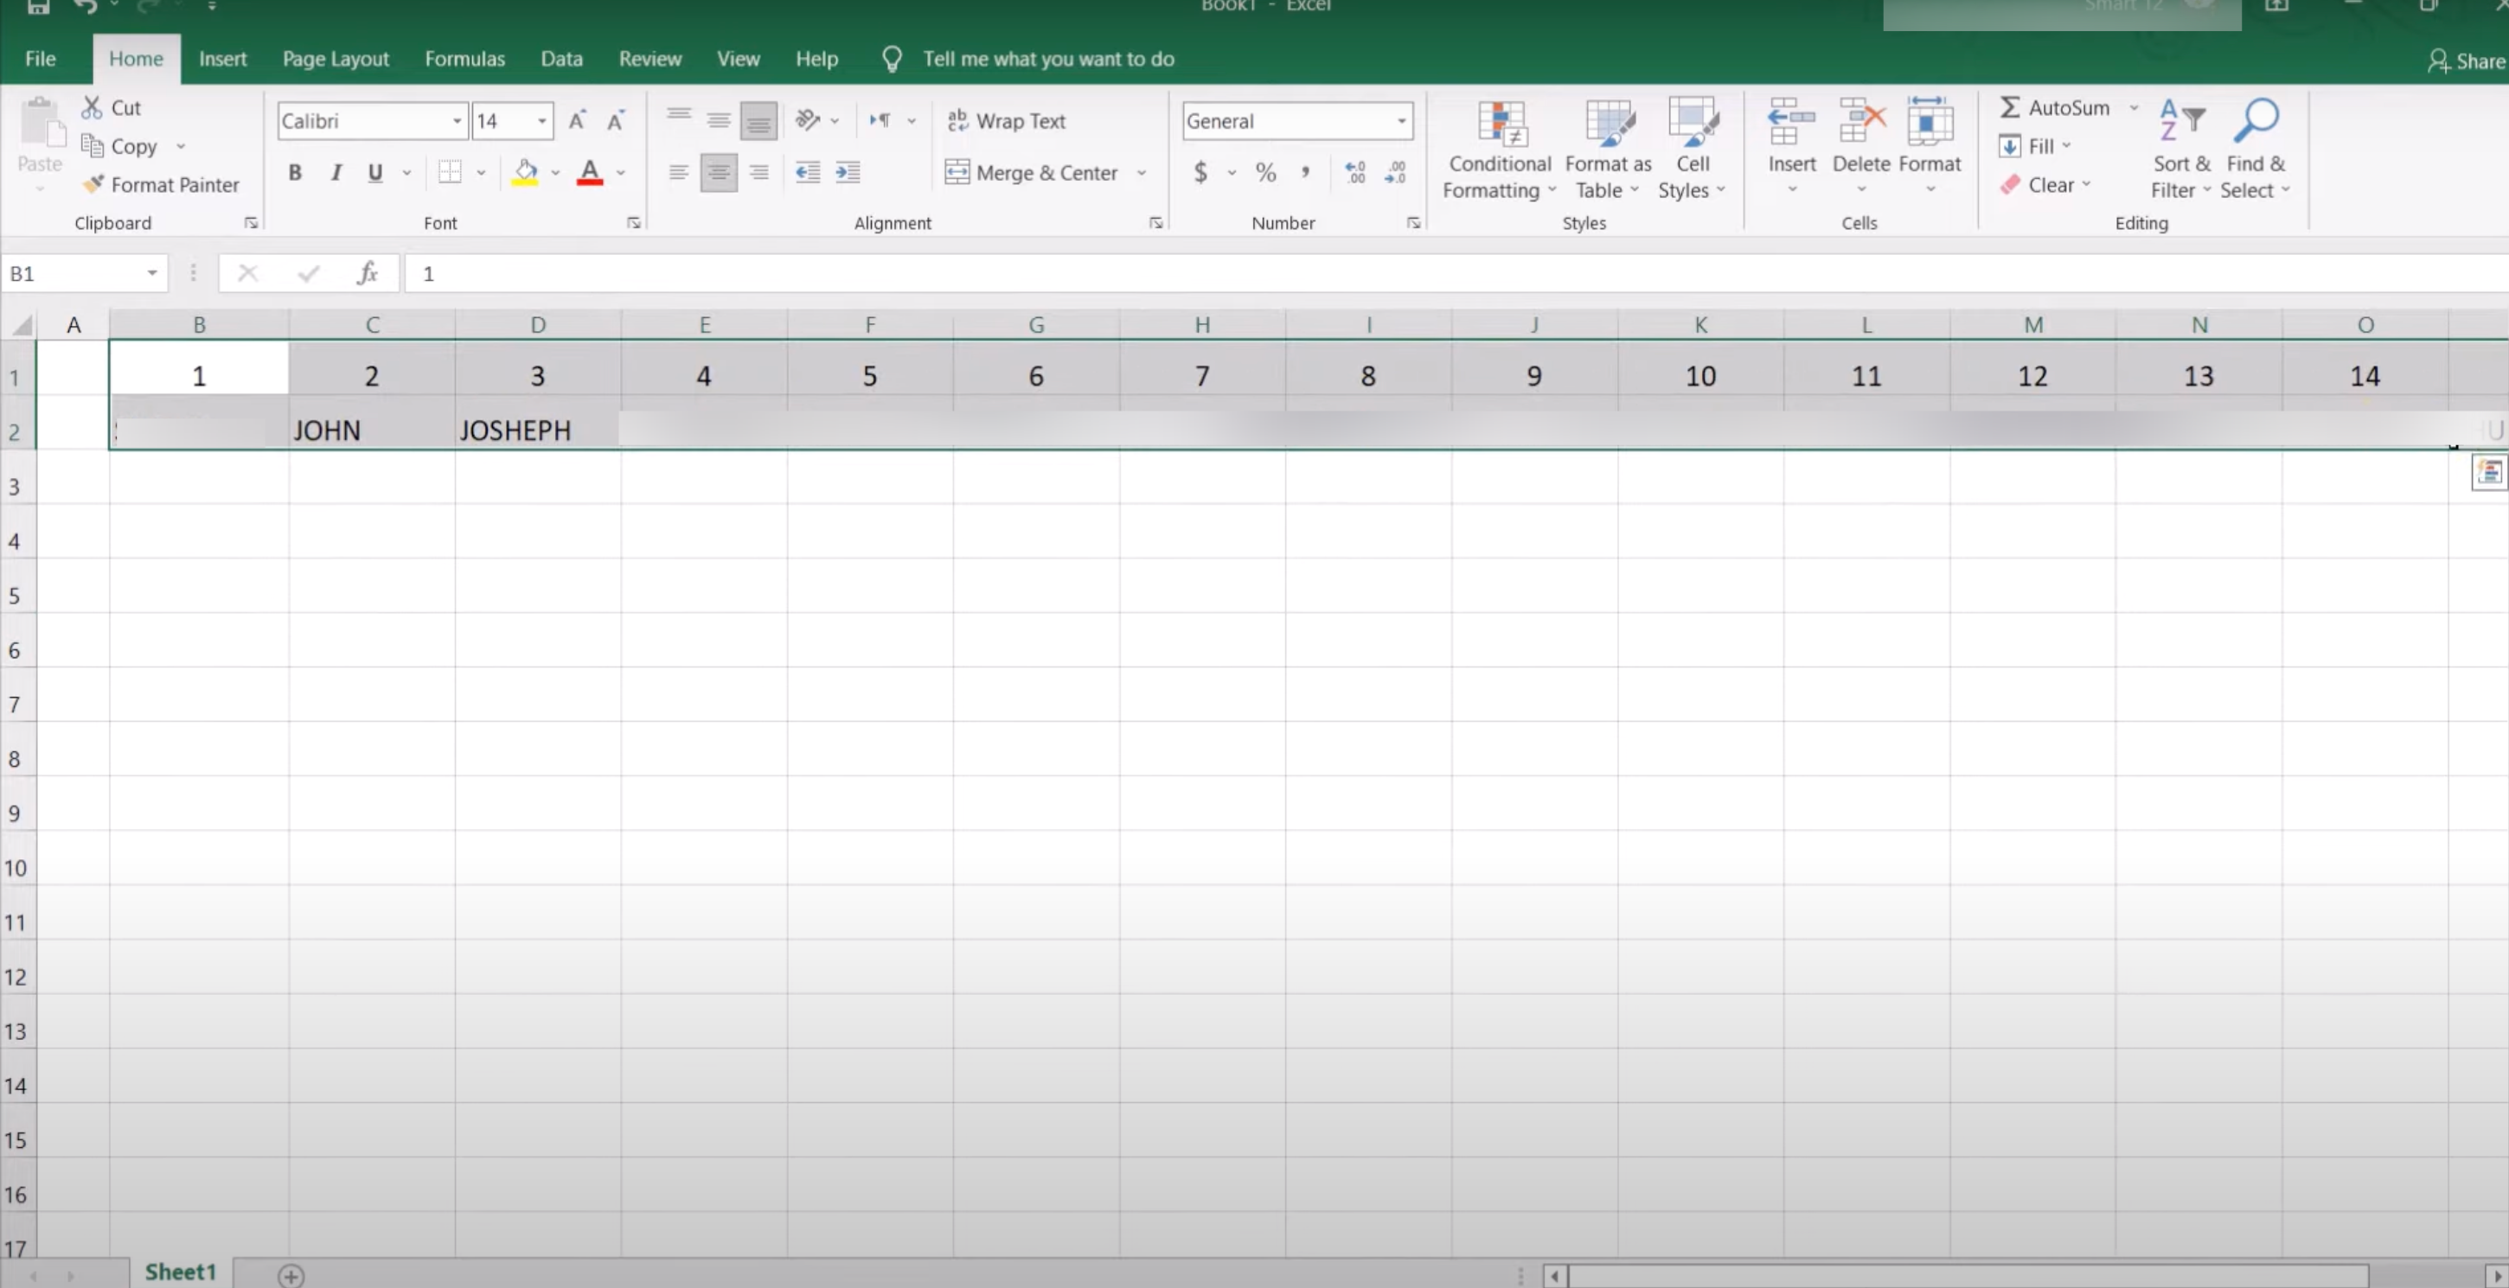This screenshot has height=1288, width=2509.
Task: Click the Increase Indent icon
Action: click(848, 172)
